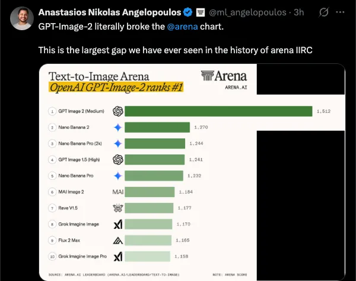Image resolution: width=356 pixels, height=281 pixels.
Task: Click the OpenAI logo beside GPT Image 1.5 (High)
Action: tap(117, 160)
